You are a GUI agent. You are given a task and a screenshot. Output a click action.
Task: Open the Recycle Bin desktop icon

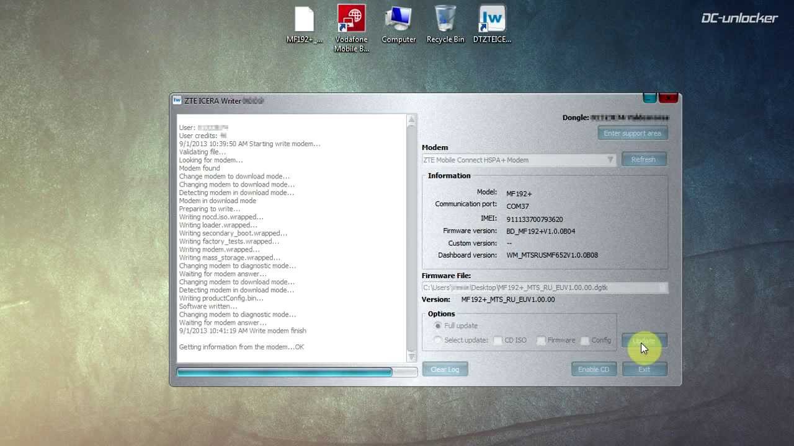(445, 25)
